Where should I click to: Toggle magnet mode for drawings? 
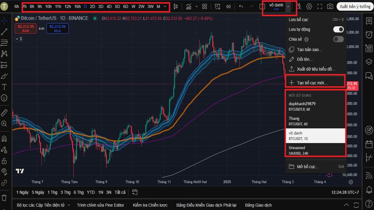click(x=4, y=139)
